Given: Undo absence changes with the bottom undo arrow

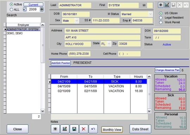Looking at the screenshot, I should pyautogui.click(x=93, y=129).
